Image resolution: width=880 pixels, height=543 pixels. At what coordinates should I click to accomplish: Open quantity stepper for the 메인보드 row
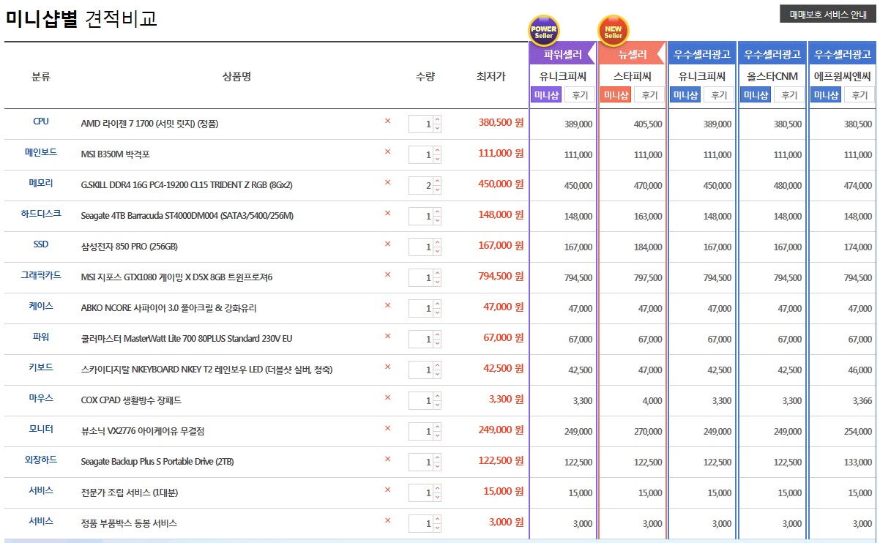click(425, 154)
